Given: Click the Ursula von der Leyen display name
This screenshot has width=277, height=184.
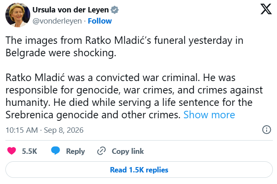Looking at the screenshot, I should (x=70, y=10).
